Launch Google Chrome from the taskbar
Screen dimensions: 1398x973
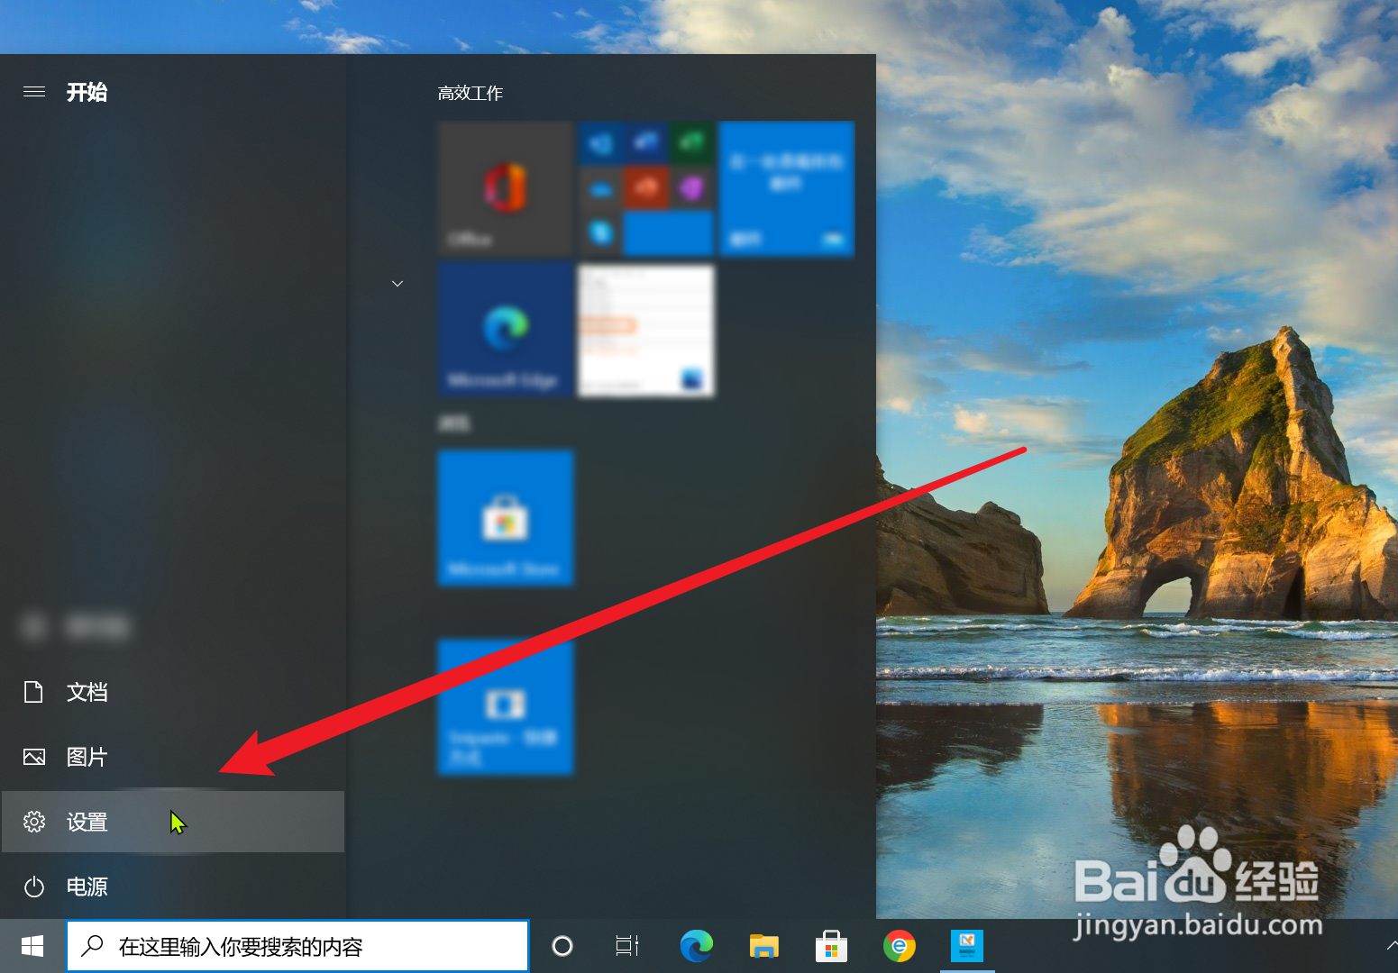pyautogui.click(x=898, y=946)
